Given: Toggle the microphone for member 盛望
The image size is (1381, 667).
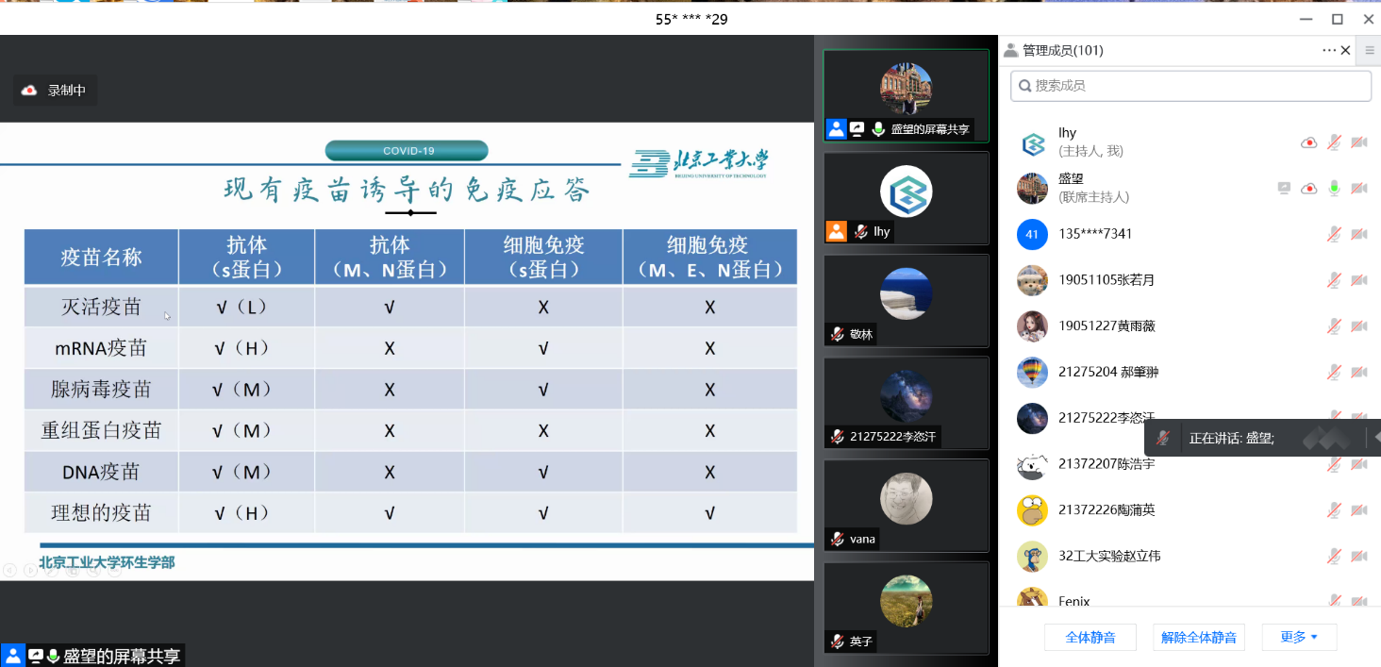Looking at the screenshot, I should tap(1334, 189).
